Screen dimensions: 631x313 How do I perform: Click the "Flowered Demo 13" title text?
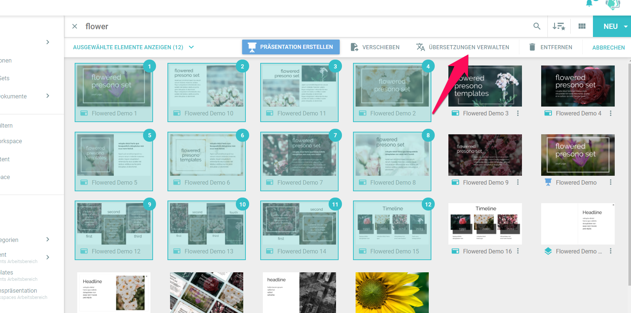209,251
